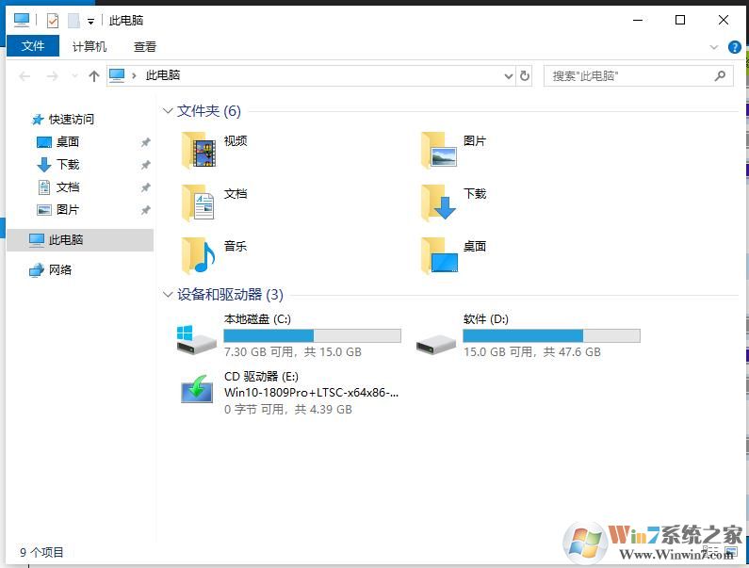The image size is (749, 568).
Task: Open the 文档 documents folder icon in main pane
Action: coord(199,203)
